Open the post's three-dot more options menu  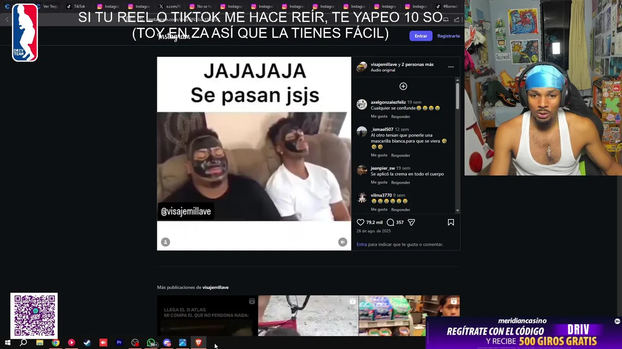[451, 67]
